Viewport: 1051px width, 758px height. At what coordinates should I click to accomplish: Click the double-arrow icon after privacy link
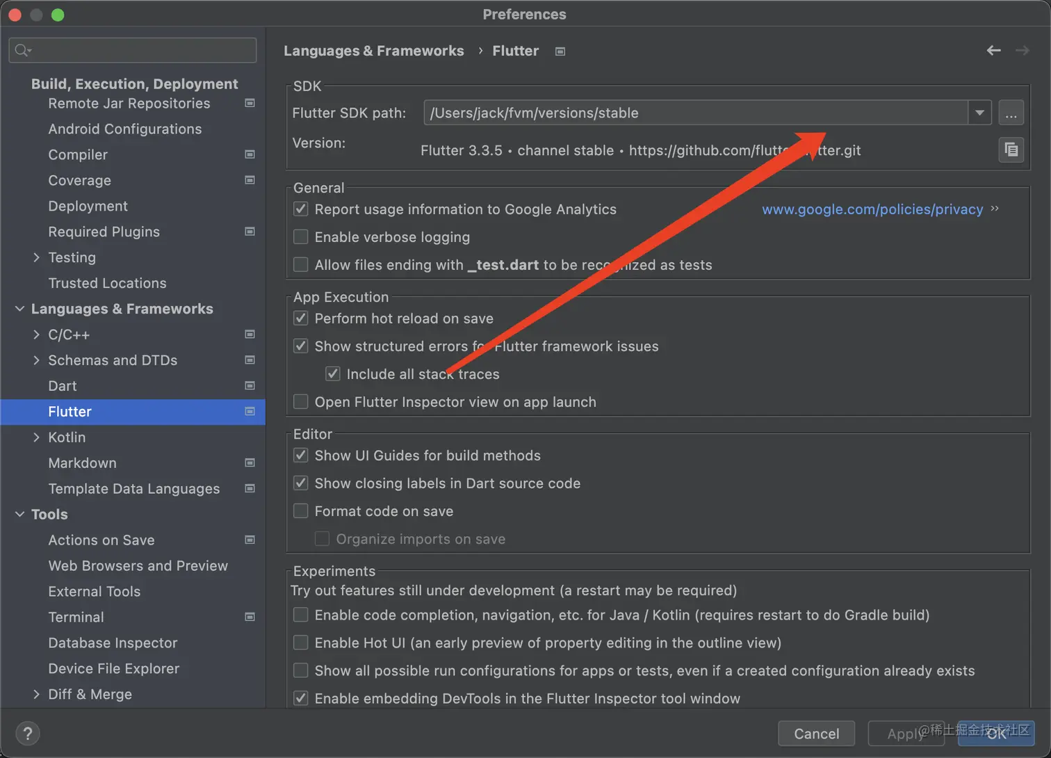pyautogui.click(x=995, y=209)
